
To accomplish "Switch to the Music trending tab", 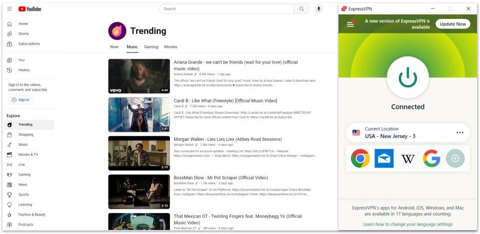I will [132, 47].
